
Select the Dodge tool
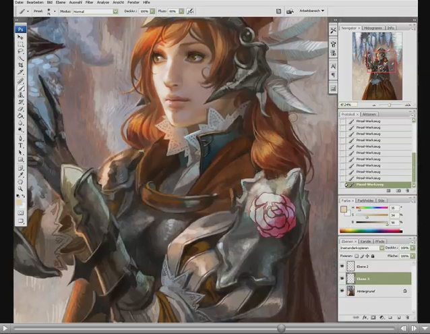tap(20, 130)
